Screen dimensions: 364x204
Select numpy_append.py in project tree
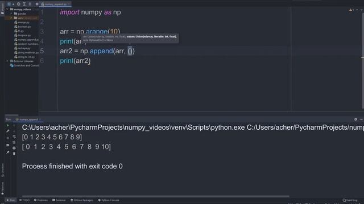point(26,40)
